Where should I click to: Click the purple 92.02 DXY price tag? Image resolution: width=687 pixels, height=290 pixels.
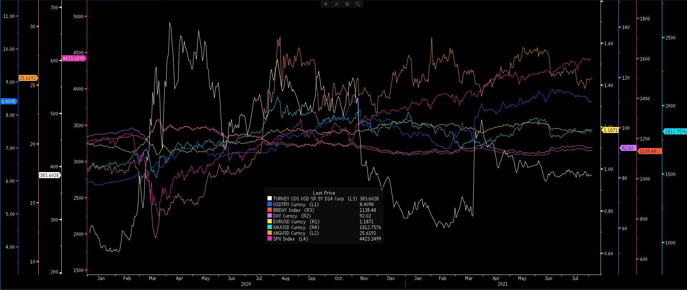[627, 148]
